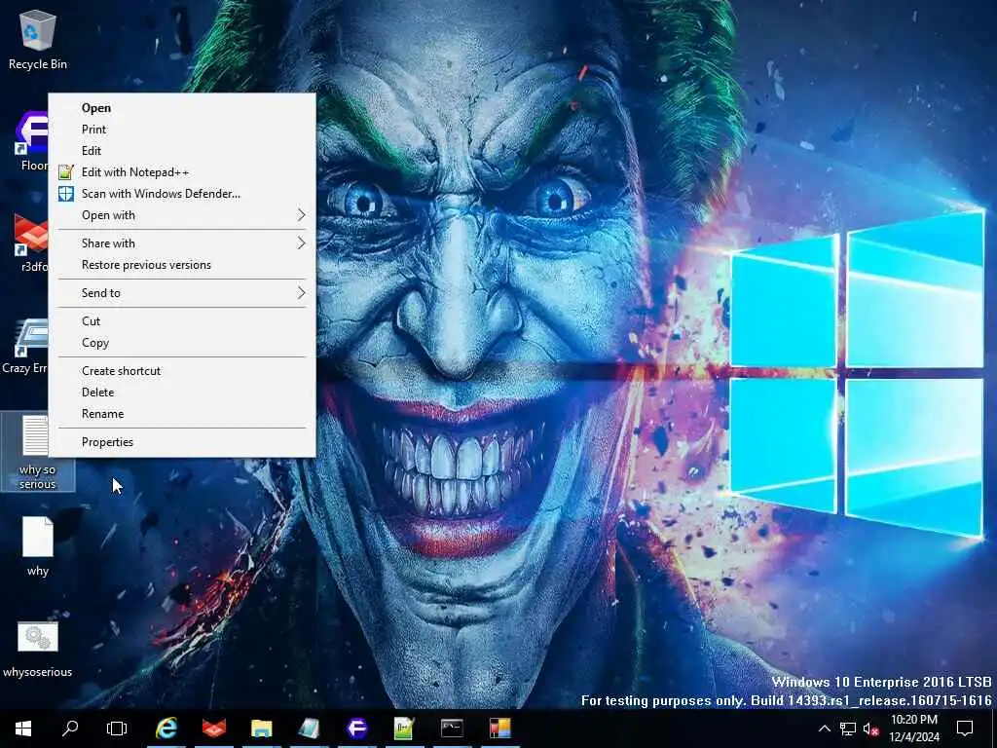The image size is (997, 748).
Task: Choose Copy in the context menu
Action: point(182,343)
